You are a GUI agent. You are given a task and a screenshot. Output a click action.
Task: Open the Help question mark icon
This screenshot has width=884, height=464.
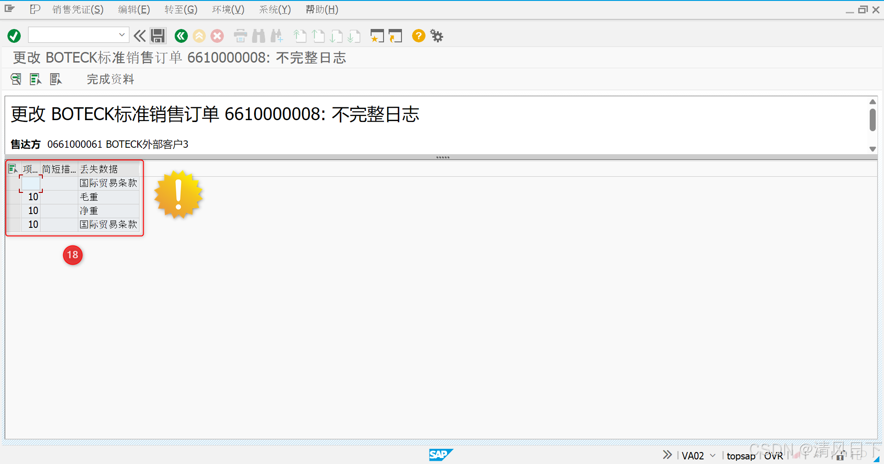pyautogui.click(x=419, y=36)
